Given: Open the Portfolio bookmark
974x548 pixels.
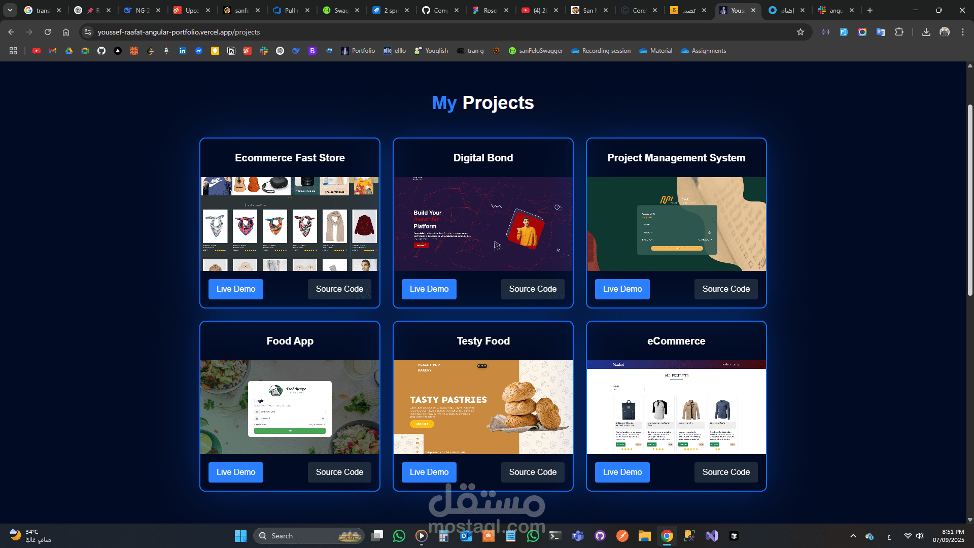Looking at the screenshot, I should coord(358,51).
